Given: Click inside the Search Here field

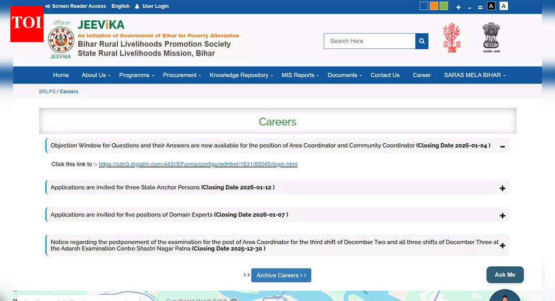Looking at the screenshot, I should point(369,41).
